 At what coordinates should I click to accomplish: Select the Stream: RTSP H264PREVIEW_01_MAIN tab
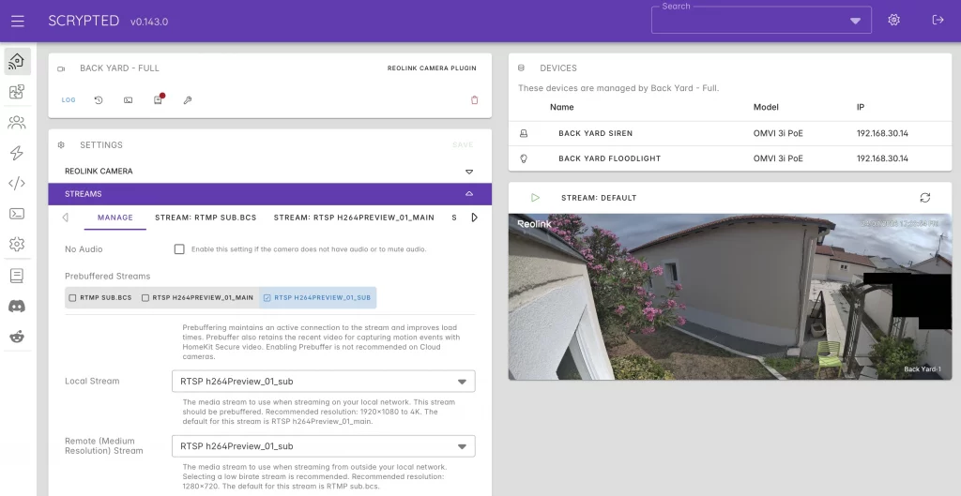pyautogui.click(x=354, y=218)
